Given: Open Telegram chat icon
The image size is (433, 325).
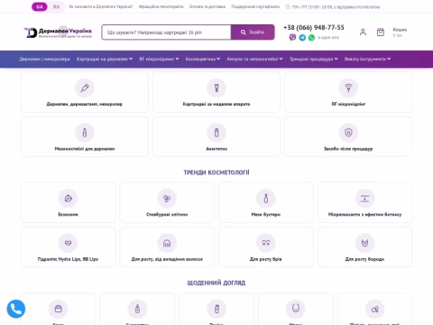Looking at the screenshot, I should pos(302,37).
